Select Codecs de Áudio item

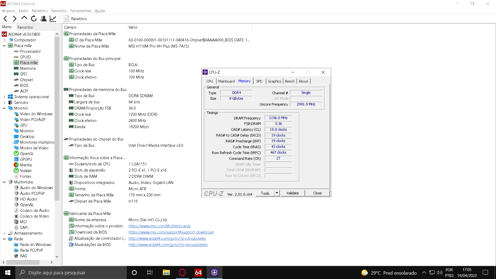[x=34, y=210]
